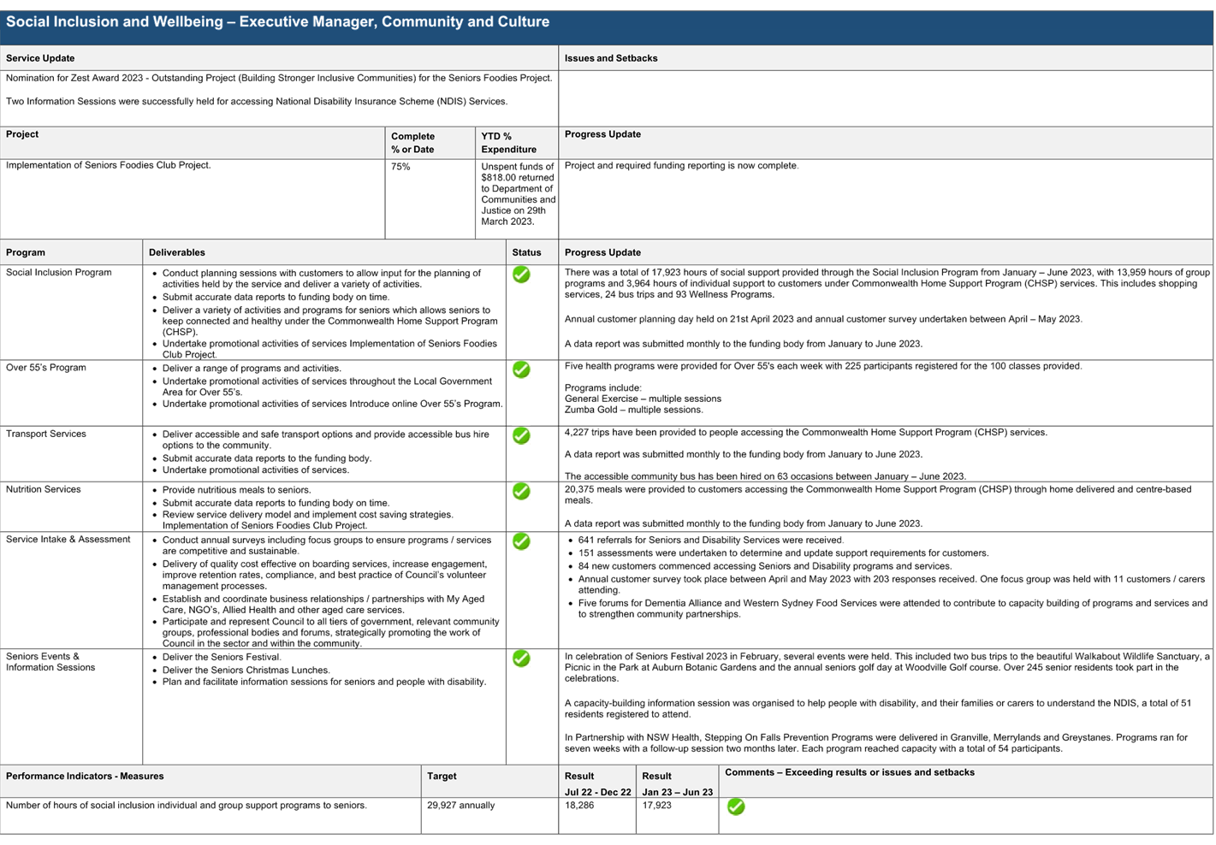Click the Over 55's Program status checkmark
Viewport: 1216px width, 845px height.
click(521, 369)
